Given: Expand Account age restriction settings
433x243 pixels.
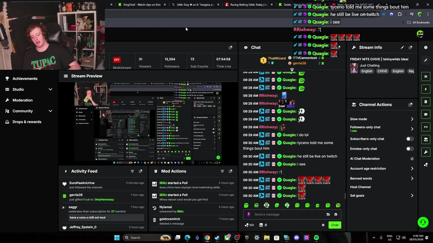Looking at the screenshot, I should 382,168.
